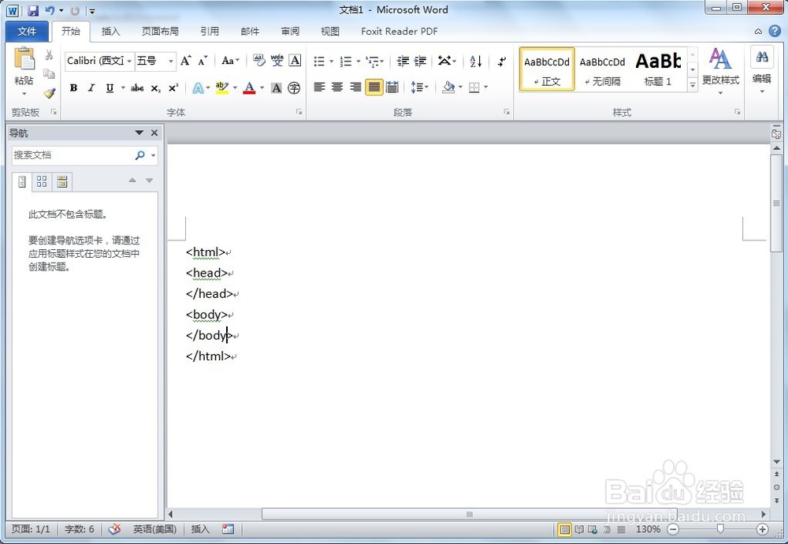Click the Copy icon
788x544 pixels.
click(x=49, y=74)
